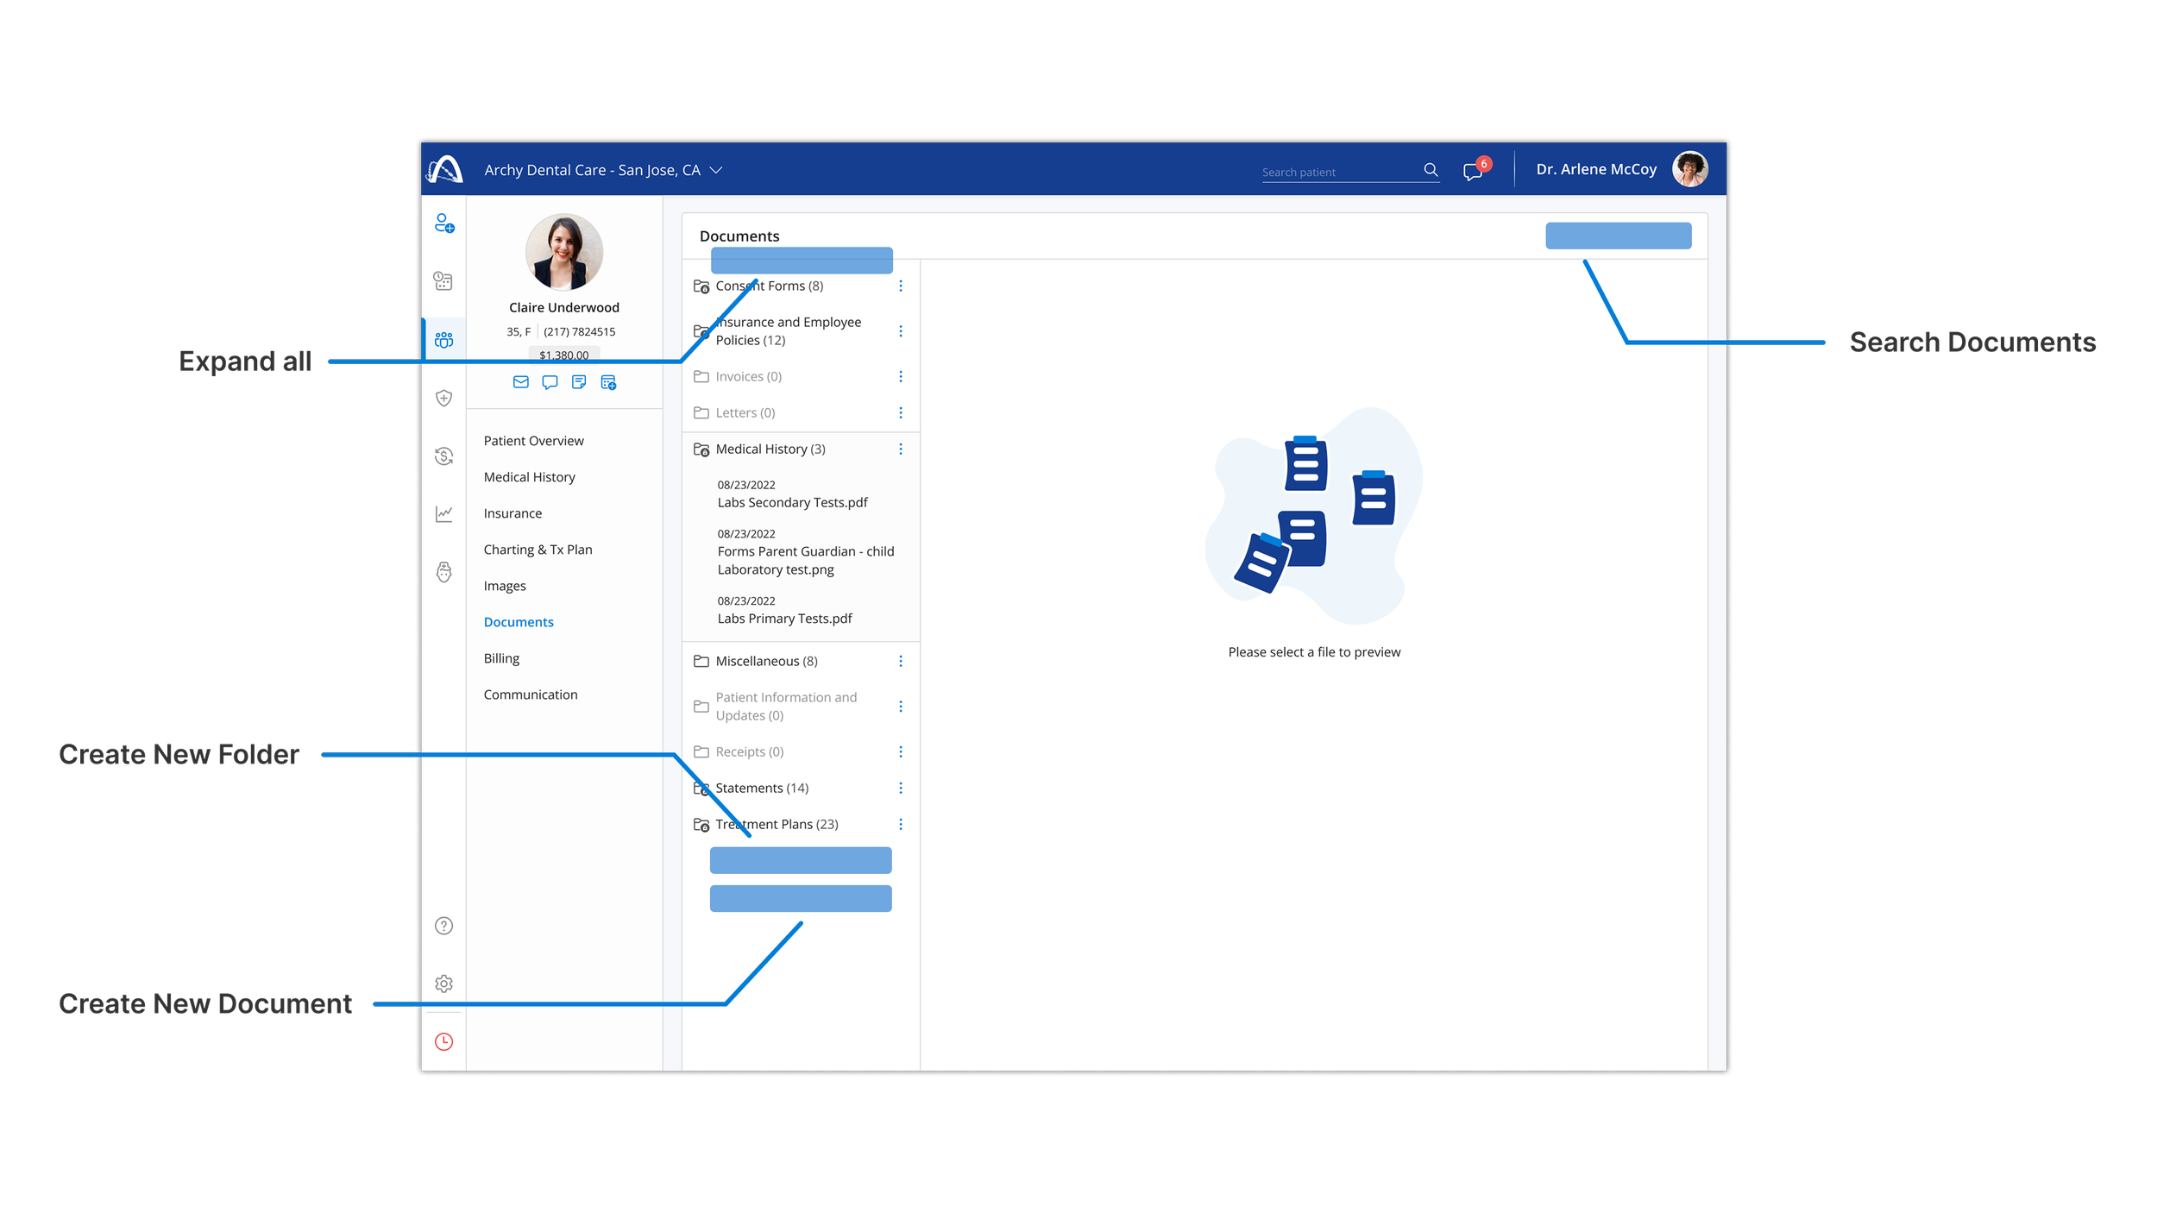
Task: Open the messages notification icon with badge
Action: (x=1473, y=171)
